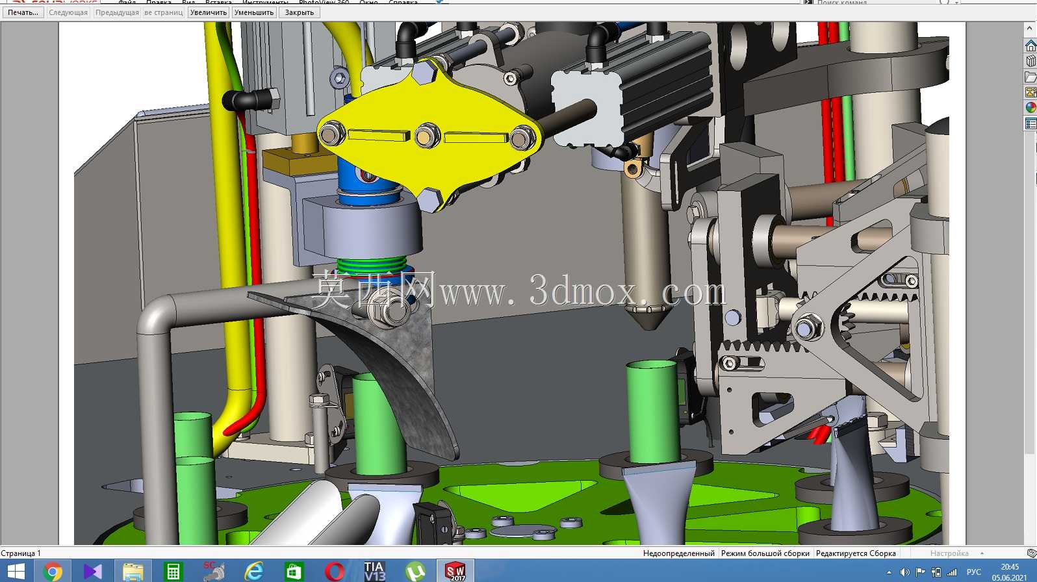Show hidden system tray icons
The image size is (1037, 582).
(889, 572)
